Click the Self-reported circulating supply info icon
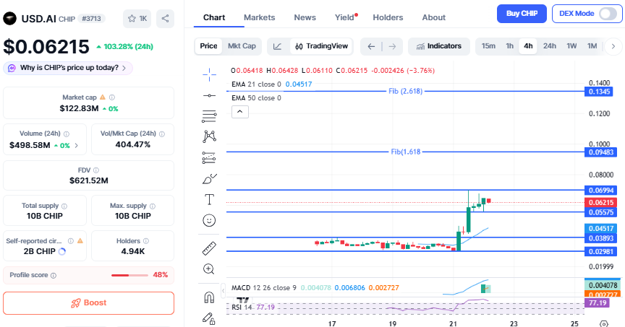Screen dimensions: 625x327 (x=71, y=241)
